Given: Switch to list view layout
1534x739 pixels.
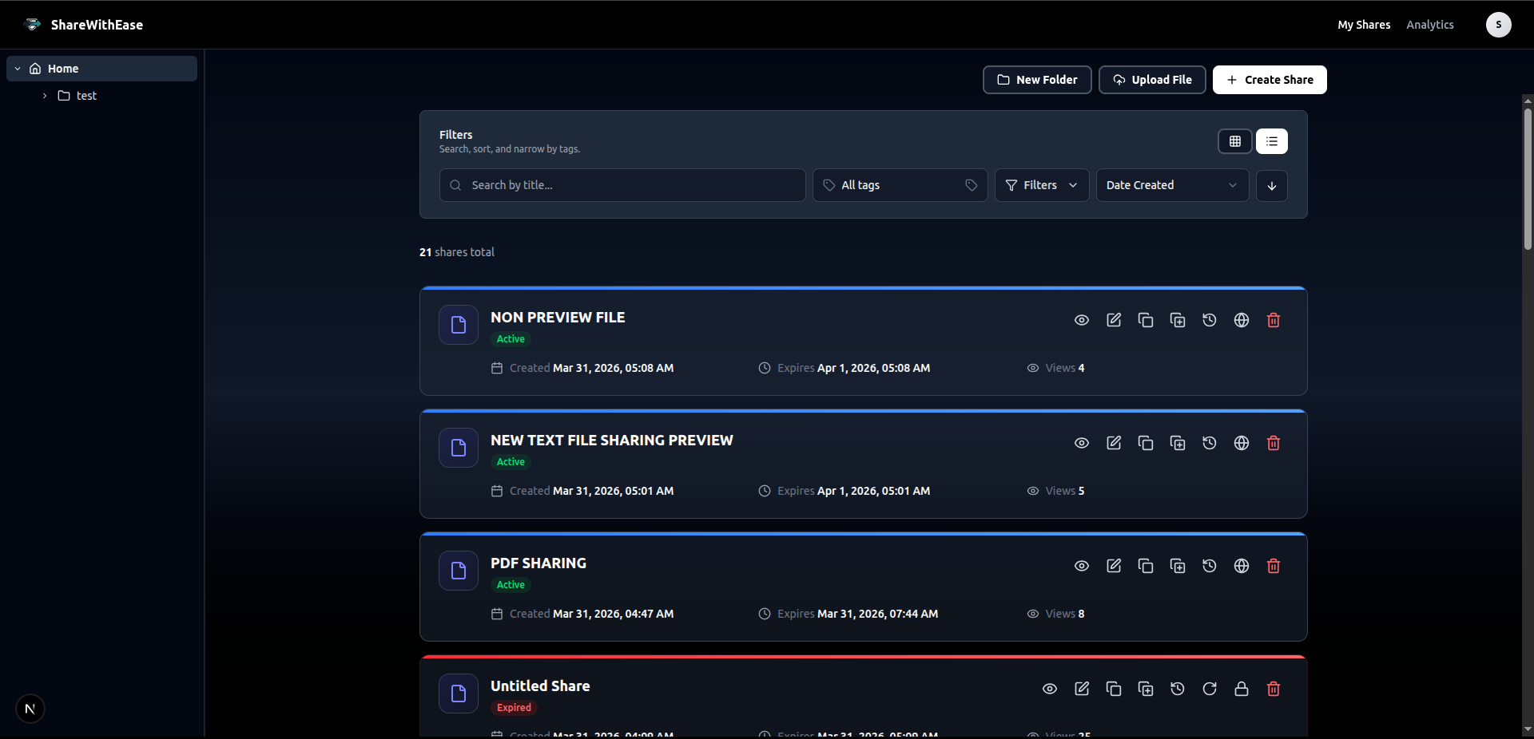Looking at the screenshot, I should tap(1272, 141).
